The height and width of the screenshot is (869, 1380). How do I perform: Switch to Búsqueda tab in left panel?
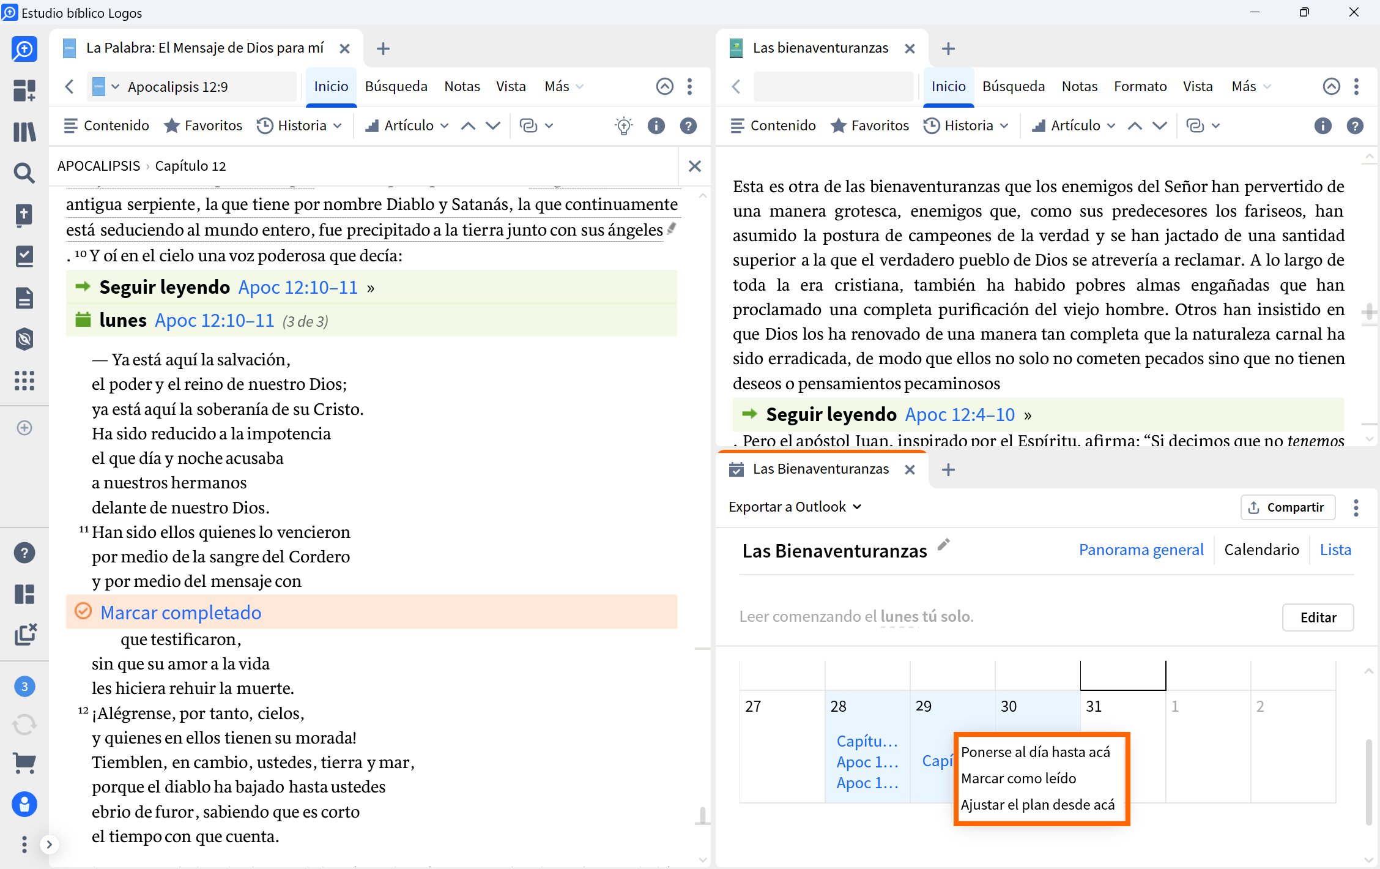(396, 86)
